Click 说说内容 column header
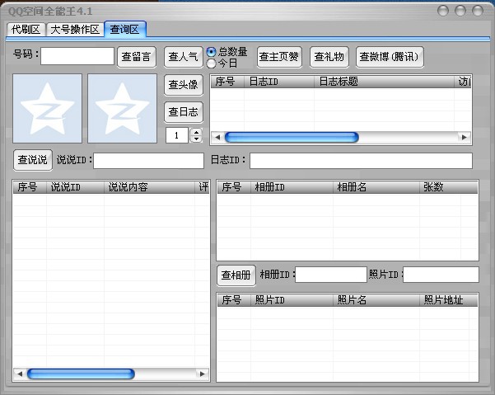Image resolution: width=495 pixels, height=395 pixels. [149, 187]
